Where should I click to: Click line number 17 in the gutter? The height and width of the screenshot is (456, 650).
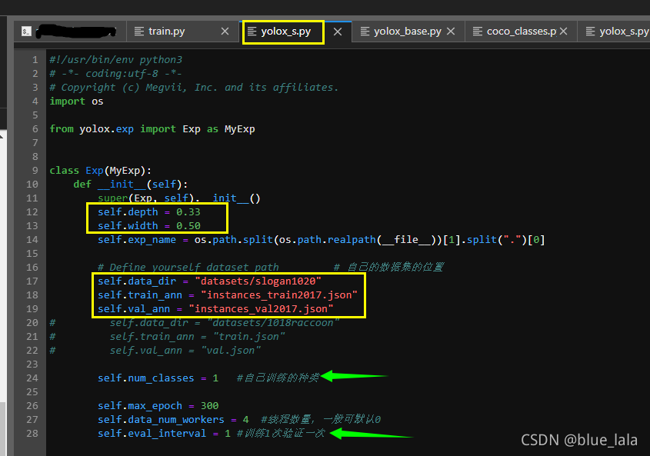coord(32,281)
